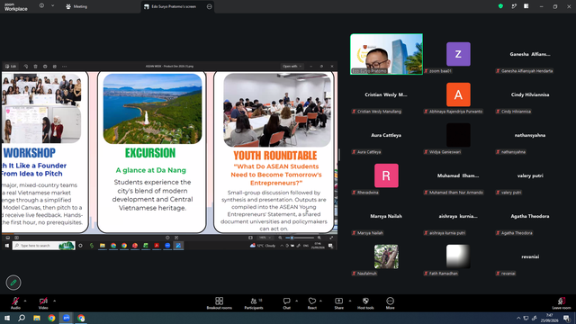Open File Explorer from taskbar

(37, 318)
